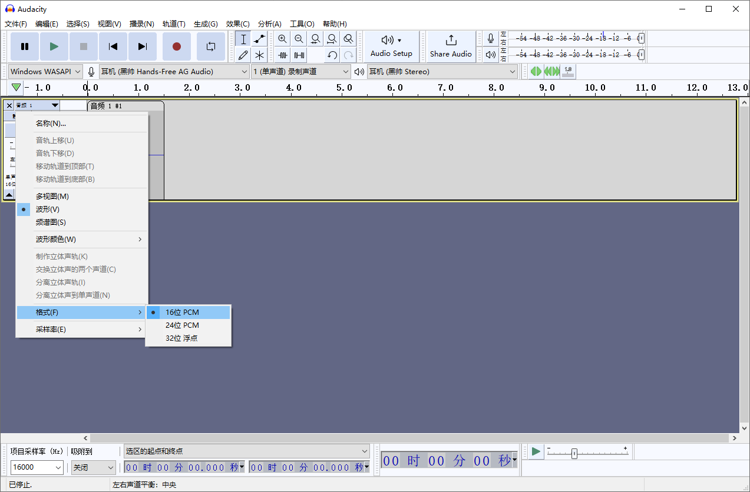Click the Share Audio button
Image resolution: width=750 pixels, height=492 pixels.
click(451, 46)
